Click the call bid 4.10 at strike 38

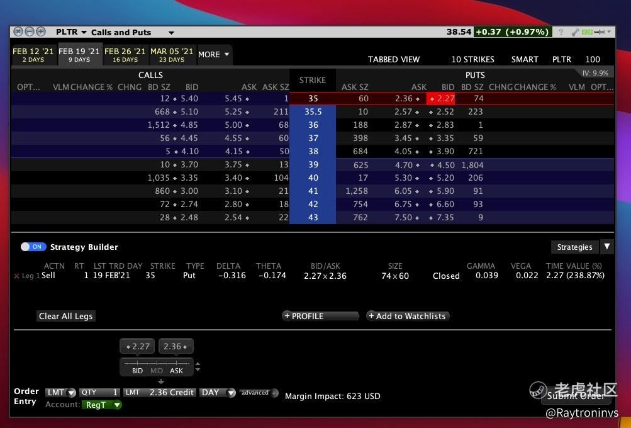point(189,152)
